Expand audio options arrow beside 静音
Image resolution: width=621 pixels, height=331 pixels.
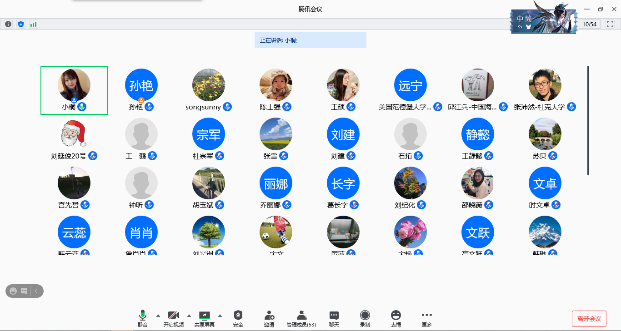(158, 316)
